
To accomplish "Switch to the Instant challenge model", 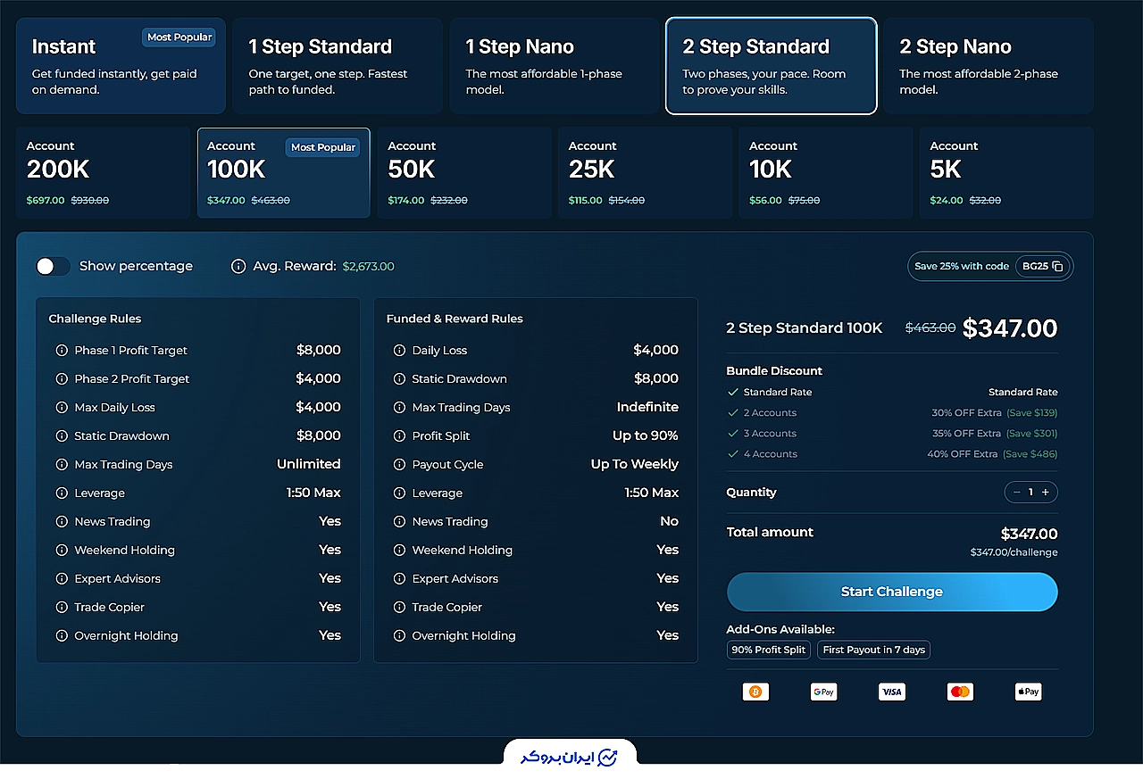I will (121, 66).
